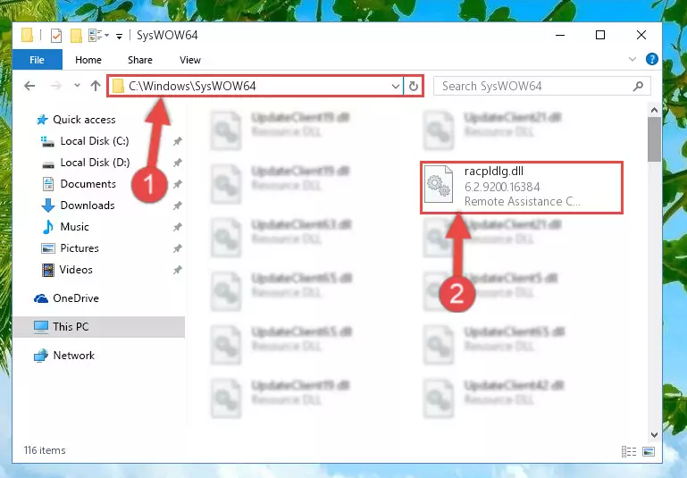687x478 pixels.
Task: Select OneDrive in navigation pane
Action: [x=76, y=298]
